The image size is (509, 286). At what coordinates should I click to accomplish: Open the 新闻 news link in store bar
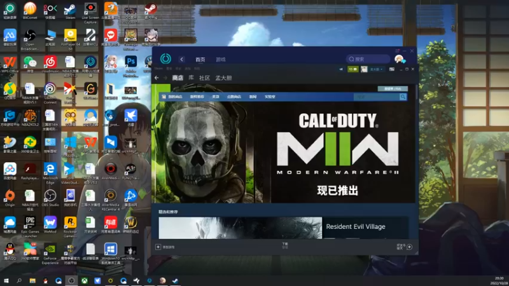(x=253, y=97)
